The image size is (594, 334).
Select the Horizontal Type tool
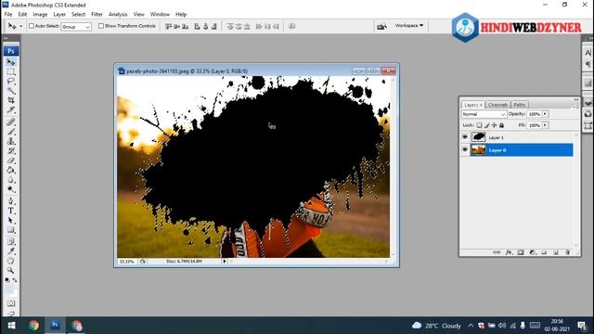click(11, 211)
